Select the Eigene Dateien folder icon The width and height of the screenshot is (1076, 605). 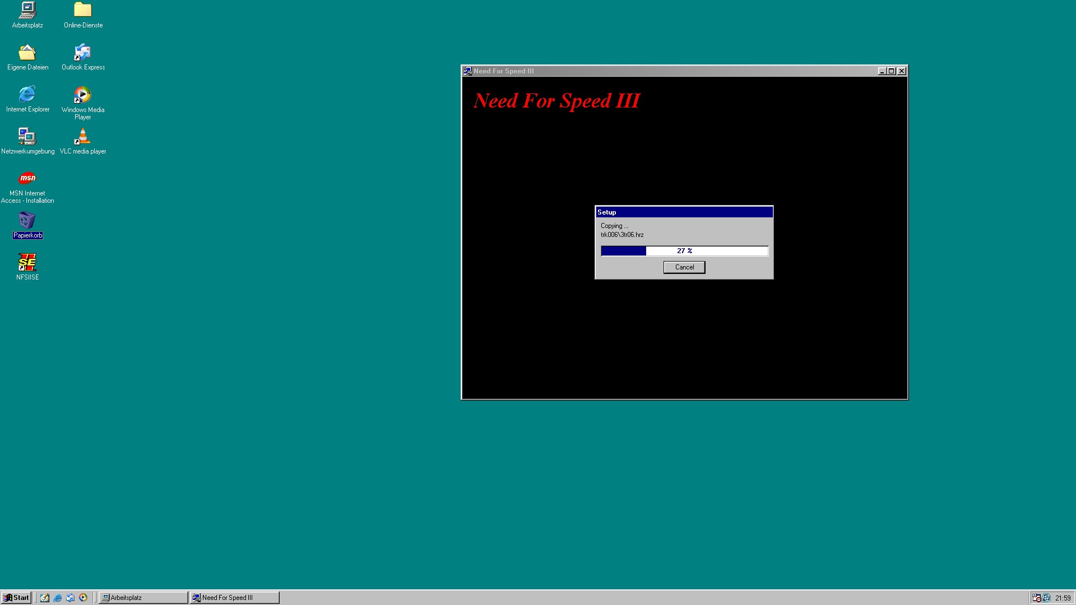click(27, 53)
